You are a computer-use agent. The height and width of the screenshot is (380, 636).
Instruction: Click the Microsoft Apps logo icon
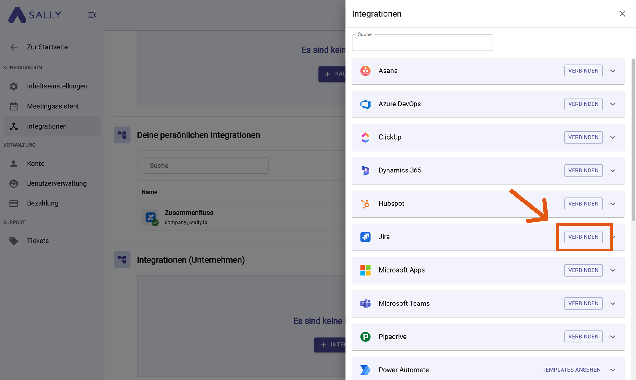pos(365,270)
